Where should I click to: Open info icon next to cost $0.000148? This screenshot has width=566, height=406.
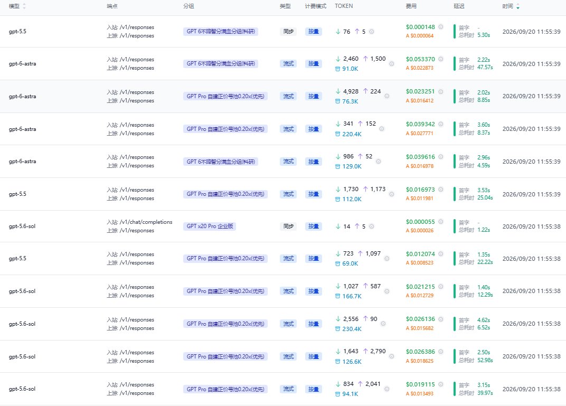coord(441,27)
